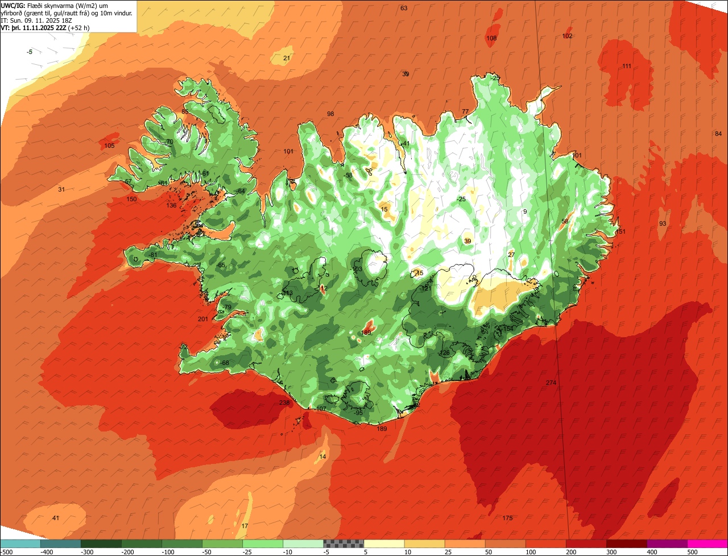The height and width of the screenshot is (556, 728).
Task: Choose the light green -25 to -10 swatch
Action: click(x=263, y=543)
